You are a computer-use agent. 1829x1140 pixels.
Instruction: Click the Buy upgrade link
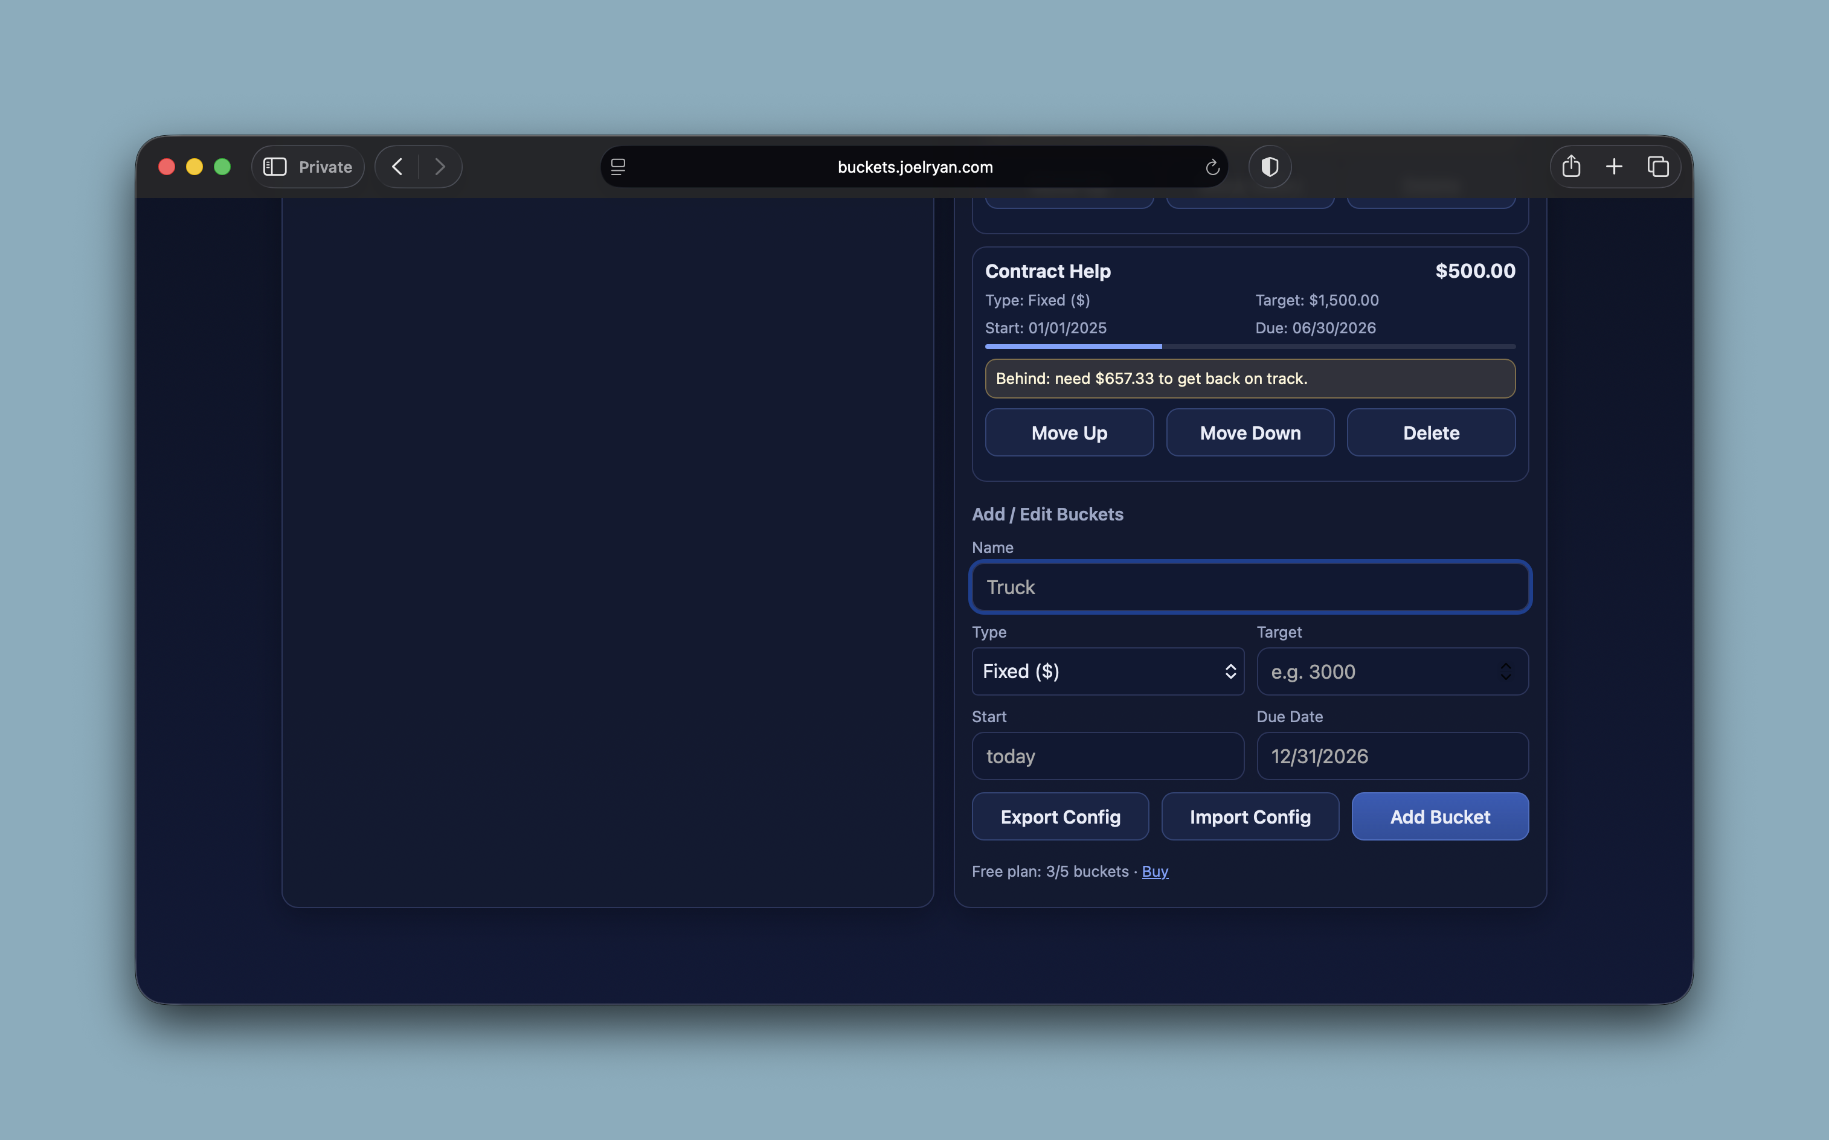coord(1155,871)
